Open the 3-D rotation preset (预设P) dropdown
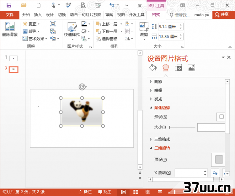Screen dimensions: 235x196 pos(218,160)
